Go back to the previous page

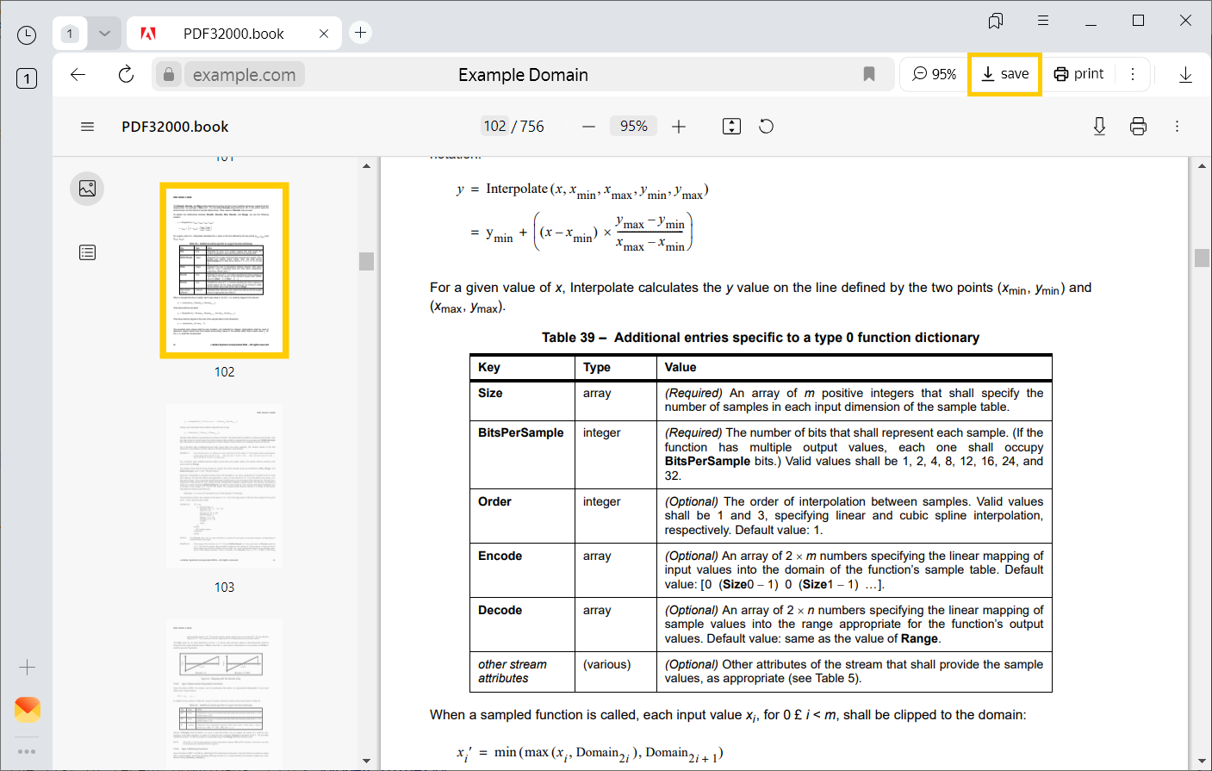tap(78, 75)
